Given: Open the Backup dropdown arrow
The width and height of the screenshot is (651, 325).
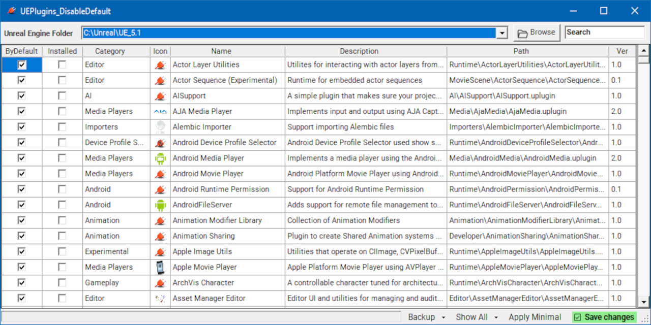Looking at the screenshot, I should tap(443, 318).
